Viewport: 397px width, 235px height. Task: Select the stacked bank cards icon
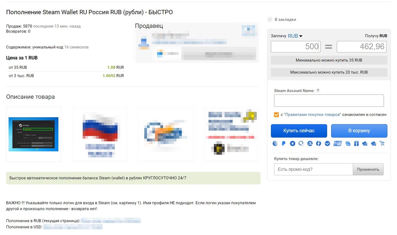tap(348, 143)
